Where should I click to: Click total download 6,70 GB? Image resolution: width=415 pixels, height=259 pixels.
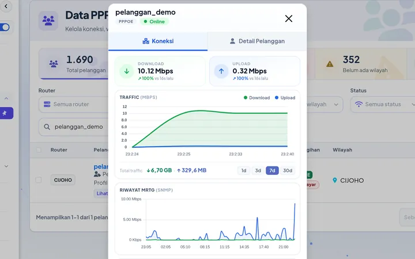tap(159, 170)
